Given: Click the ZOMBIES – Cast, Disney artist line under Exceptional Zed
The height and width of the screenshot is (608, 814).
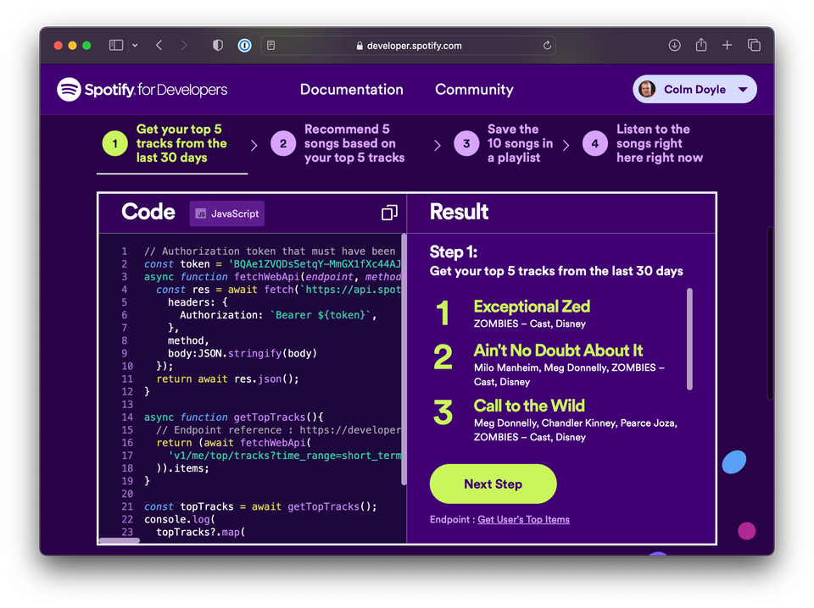Looking at the screenshot, I should tap(529, 324).
